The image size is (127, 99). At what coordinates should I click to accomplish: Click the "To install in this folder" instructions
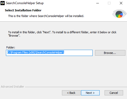[62, 34]
